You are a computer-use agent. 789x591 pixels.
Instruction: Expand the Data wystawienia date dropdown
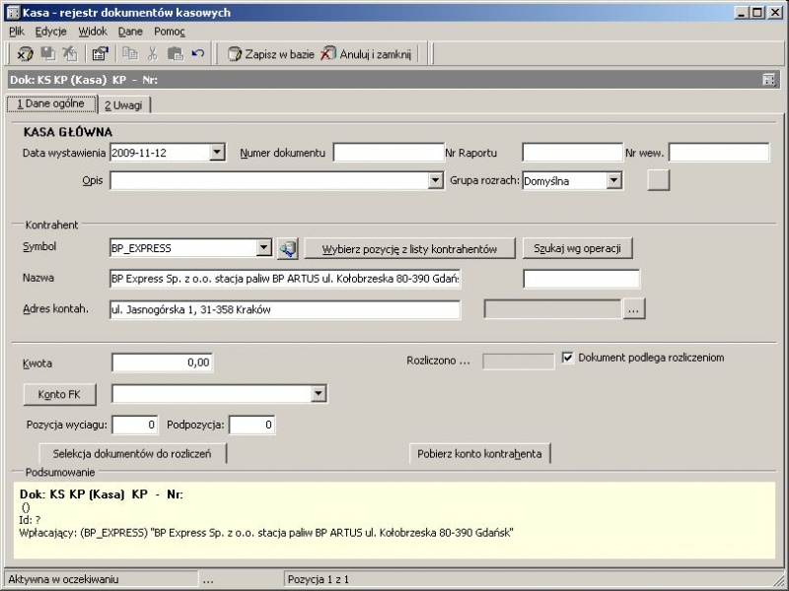(217, 153)
